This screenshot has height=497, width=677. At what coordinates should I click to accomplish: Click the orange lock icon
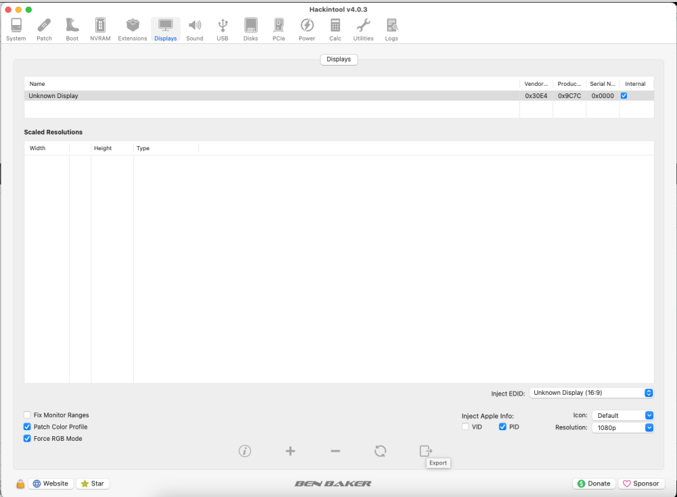click(20, 484)
